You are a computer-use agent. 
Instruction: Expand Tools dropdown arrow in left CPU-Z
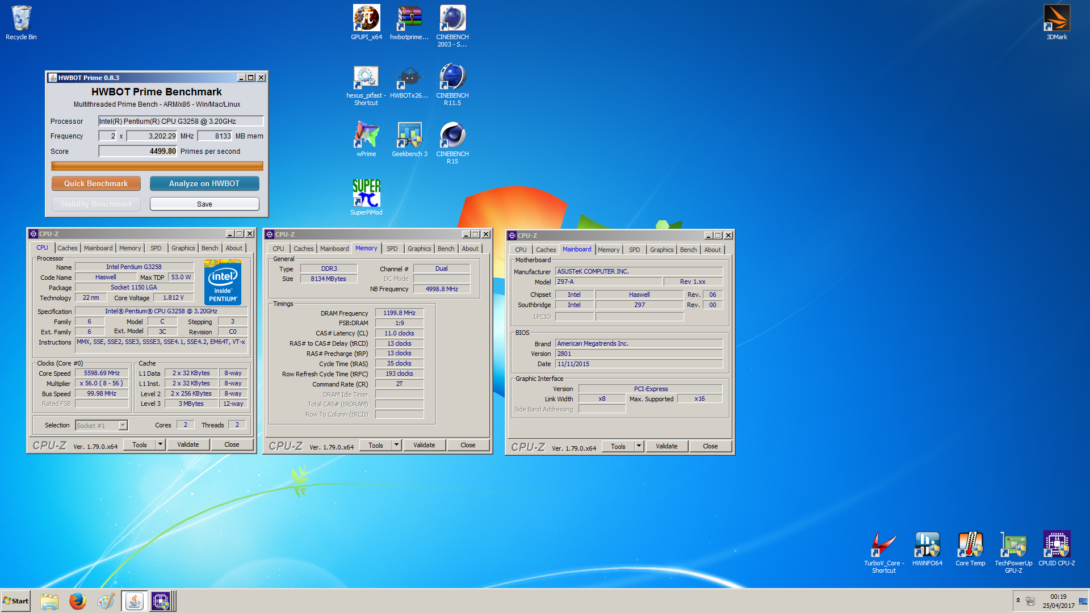tap(161, 445)
